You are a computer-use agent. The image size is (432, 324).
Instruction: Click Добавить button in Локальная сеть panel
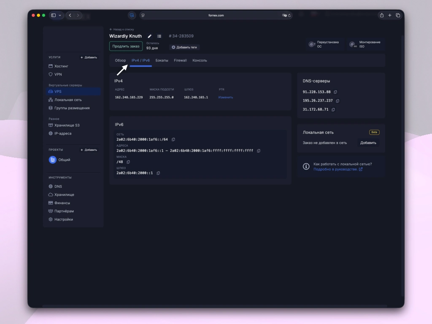point(368,143)
